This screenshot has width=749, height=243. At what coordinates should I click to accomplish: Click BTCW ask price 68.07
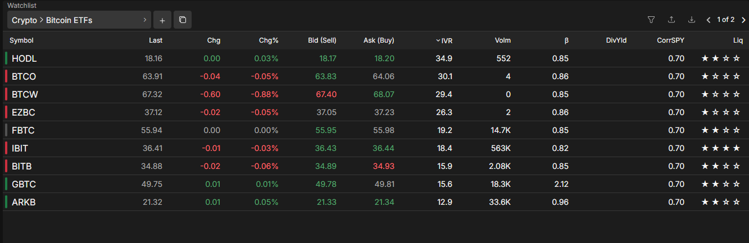click(x=384, y=94)
